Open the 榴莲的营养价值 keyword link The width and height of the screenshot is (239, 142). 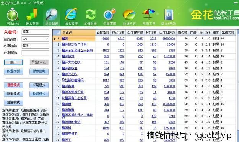click(73, 92)
